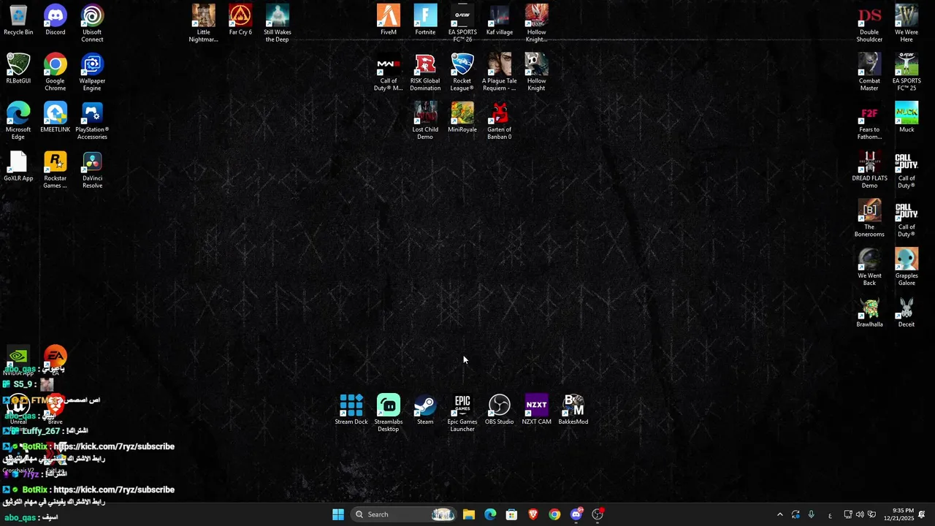
Task: Select the RISK Global Domination icon
Action: tap(425, 72)
